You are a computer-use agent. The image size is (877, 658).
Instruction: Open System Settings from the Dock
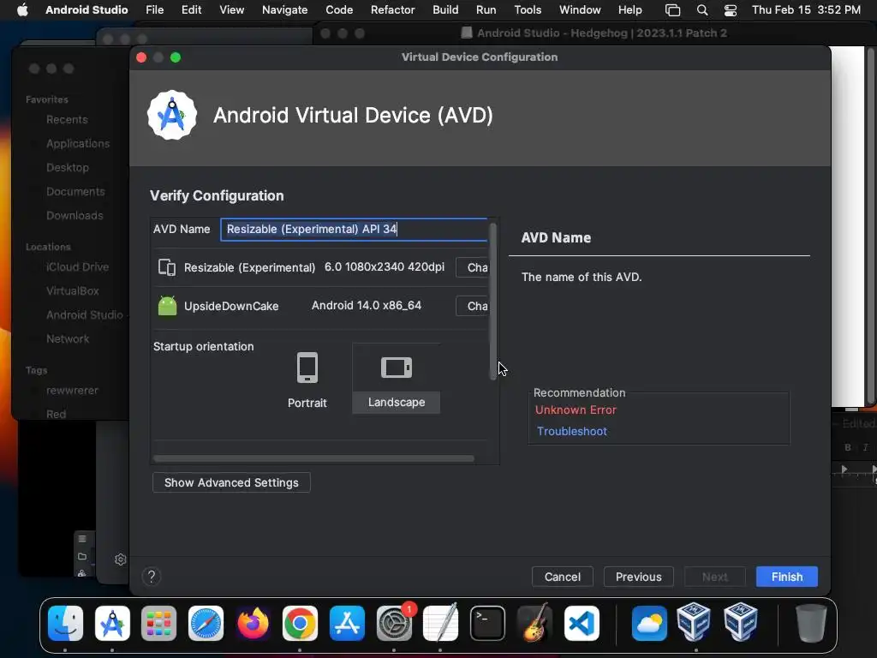click(x=394, y=624)
